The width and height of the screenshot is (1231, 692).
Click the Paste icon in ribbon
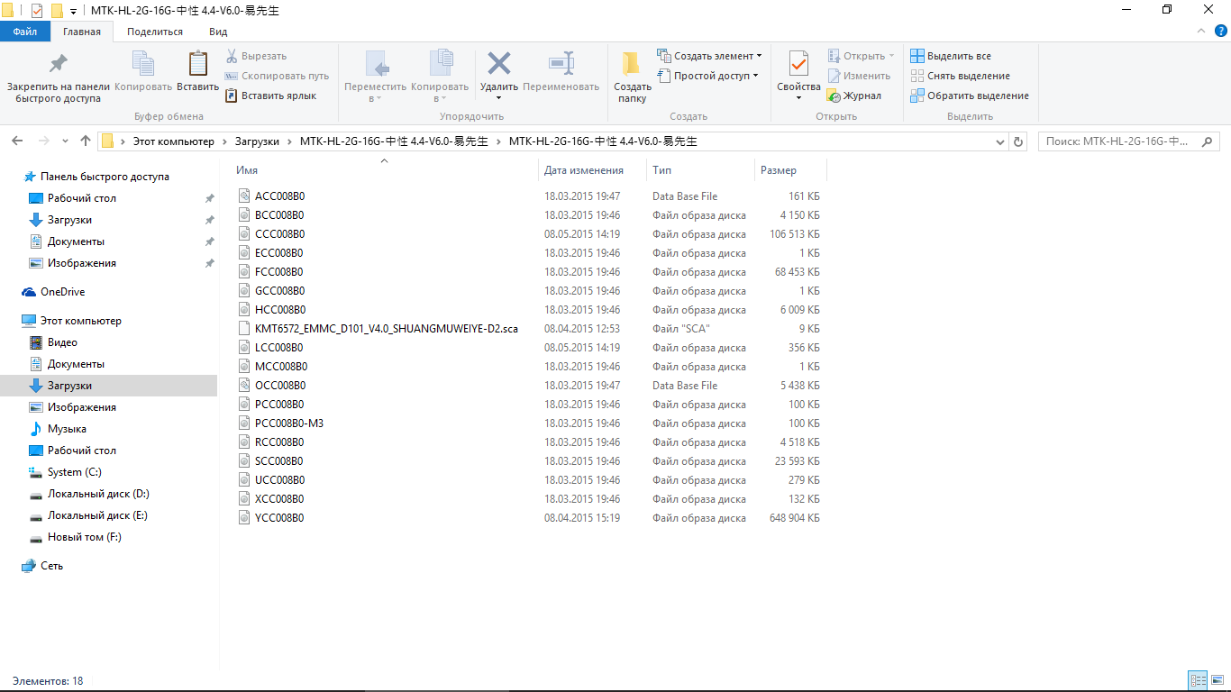[x=197, y=64]
